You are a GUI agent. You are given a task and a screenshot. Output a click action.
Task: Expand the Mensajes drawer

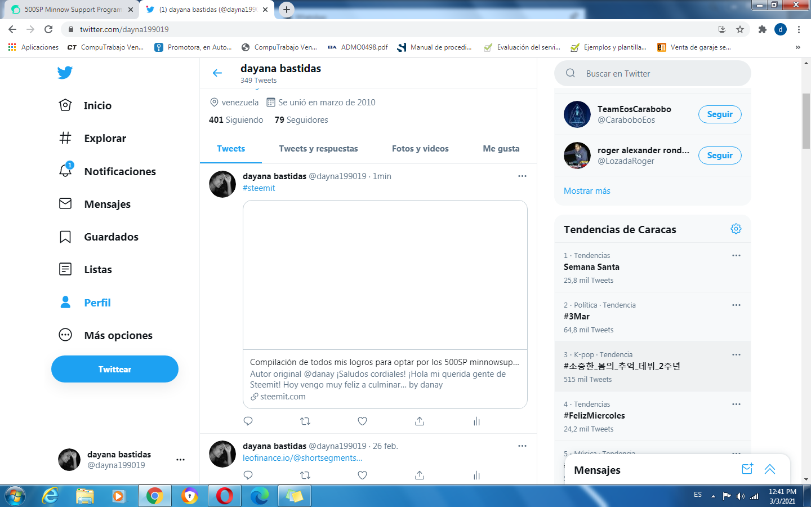tap(770, 469)
